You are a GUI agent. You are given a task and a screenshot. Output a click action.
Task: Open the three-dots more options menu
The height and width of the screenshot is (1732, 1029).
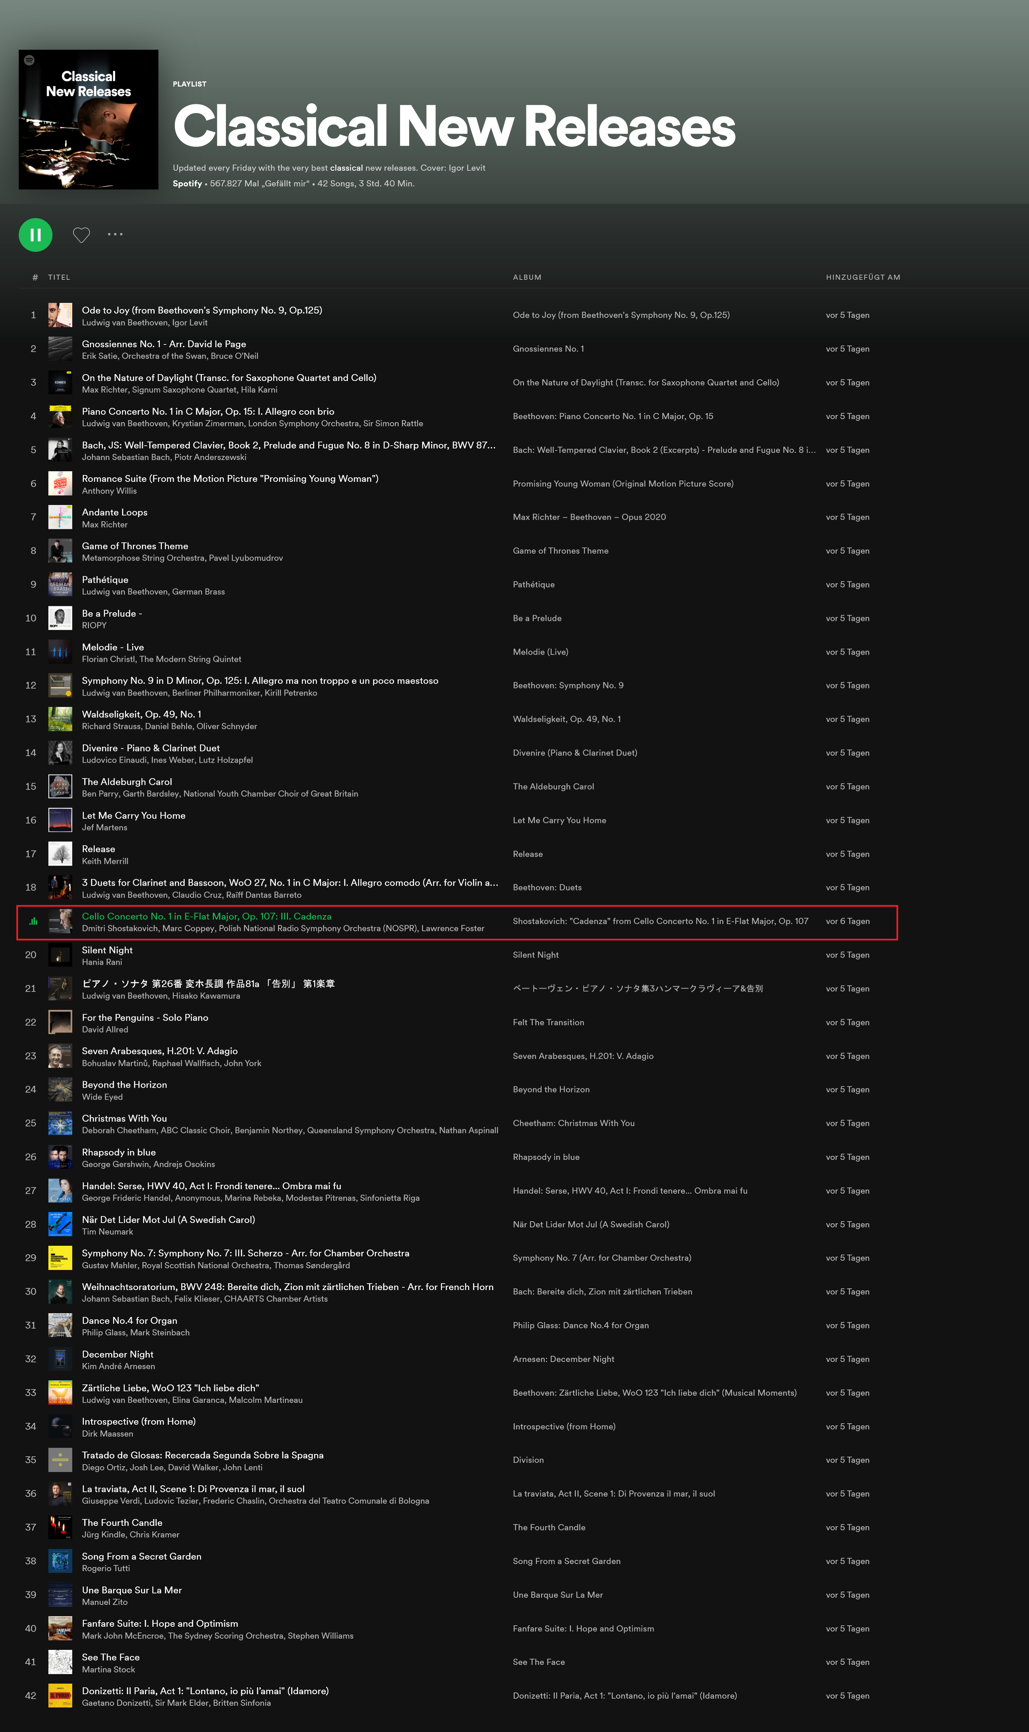[x=115, y=234]
